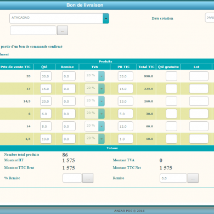Click the TVA column header

click(94, 67)
